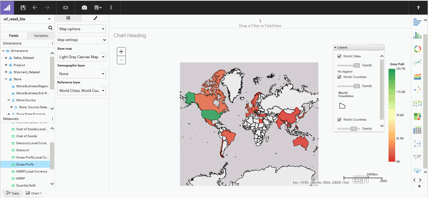This screenshot has width=428, height=198.
Task: Open the page layout dropdown icon
Action: point(98,7)
